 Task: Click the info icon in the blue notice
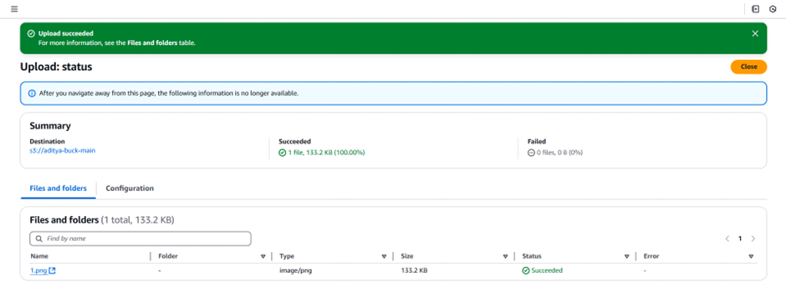(32, 93)
